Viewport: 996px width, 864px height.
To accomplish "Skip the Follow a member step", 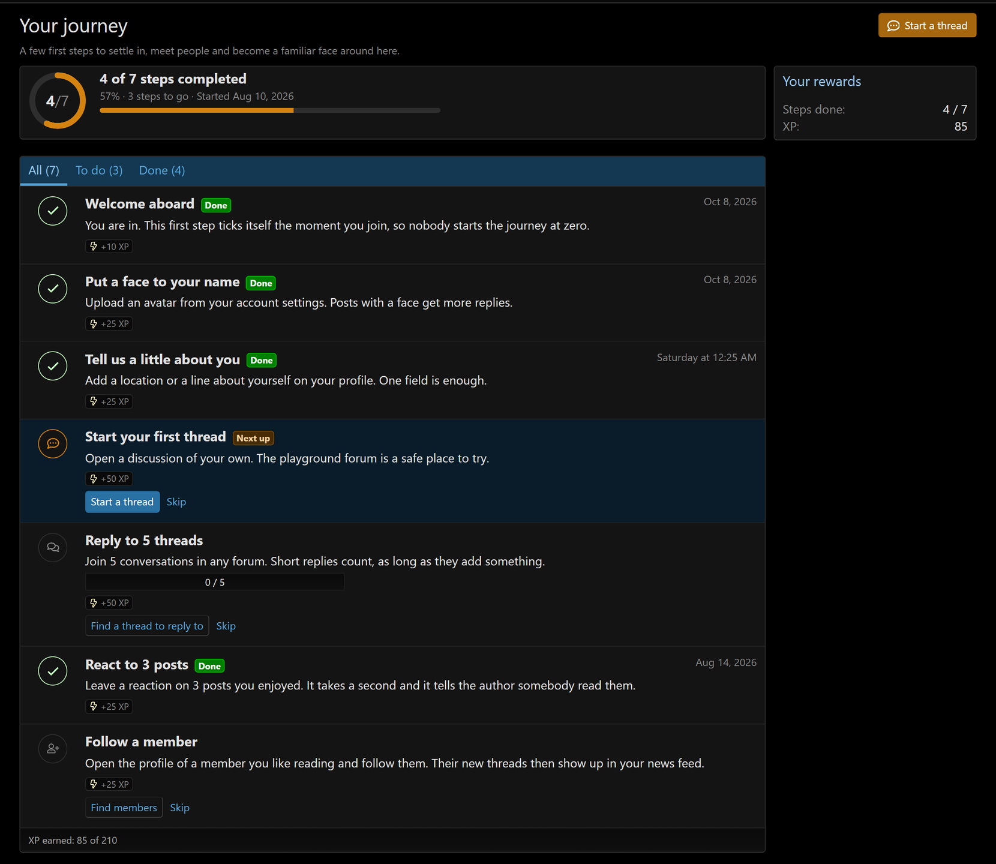I will tap(179, 808).
